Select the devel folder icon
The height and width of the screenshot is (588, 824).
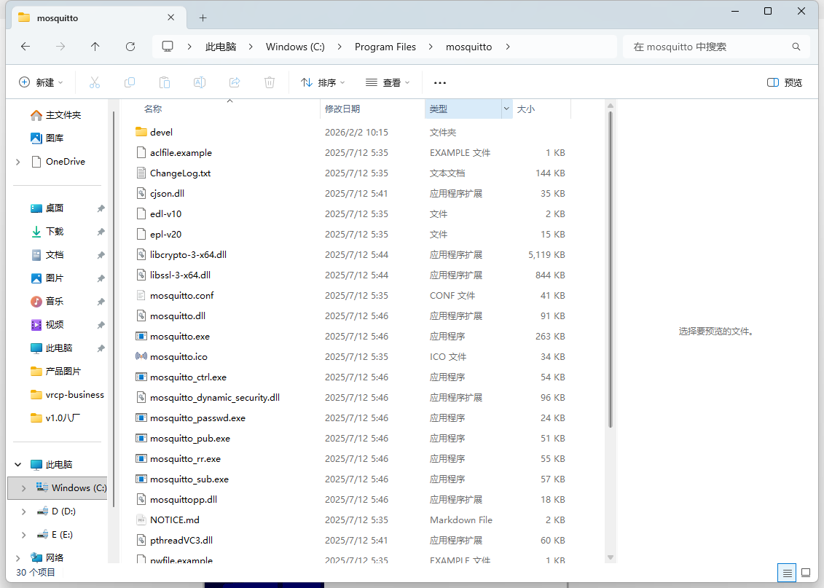tap(141, 132)
